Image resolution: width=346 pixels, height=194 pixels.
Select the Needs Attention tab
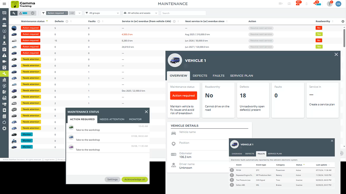(x=112, y=119)
